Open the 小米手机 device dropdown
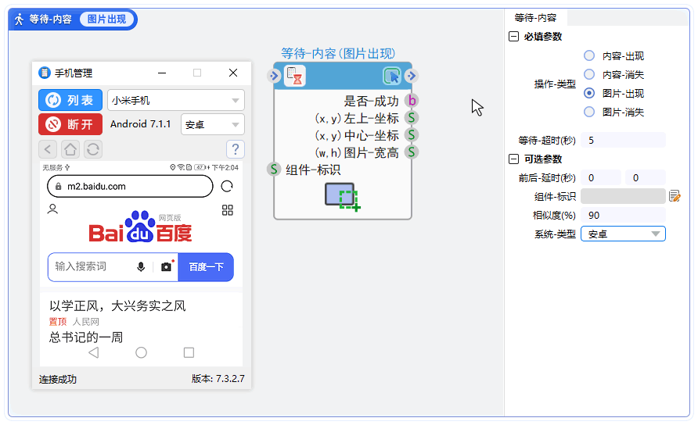 (x=176, y=101)
